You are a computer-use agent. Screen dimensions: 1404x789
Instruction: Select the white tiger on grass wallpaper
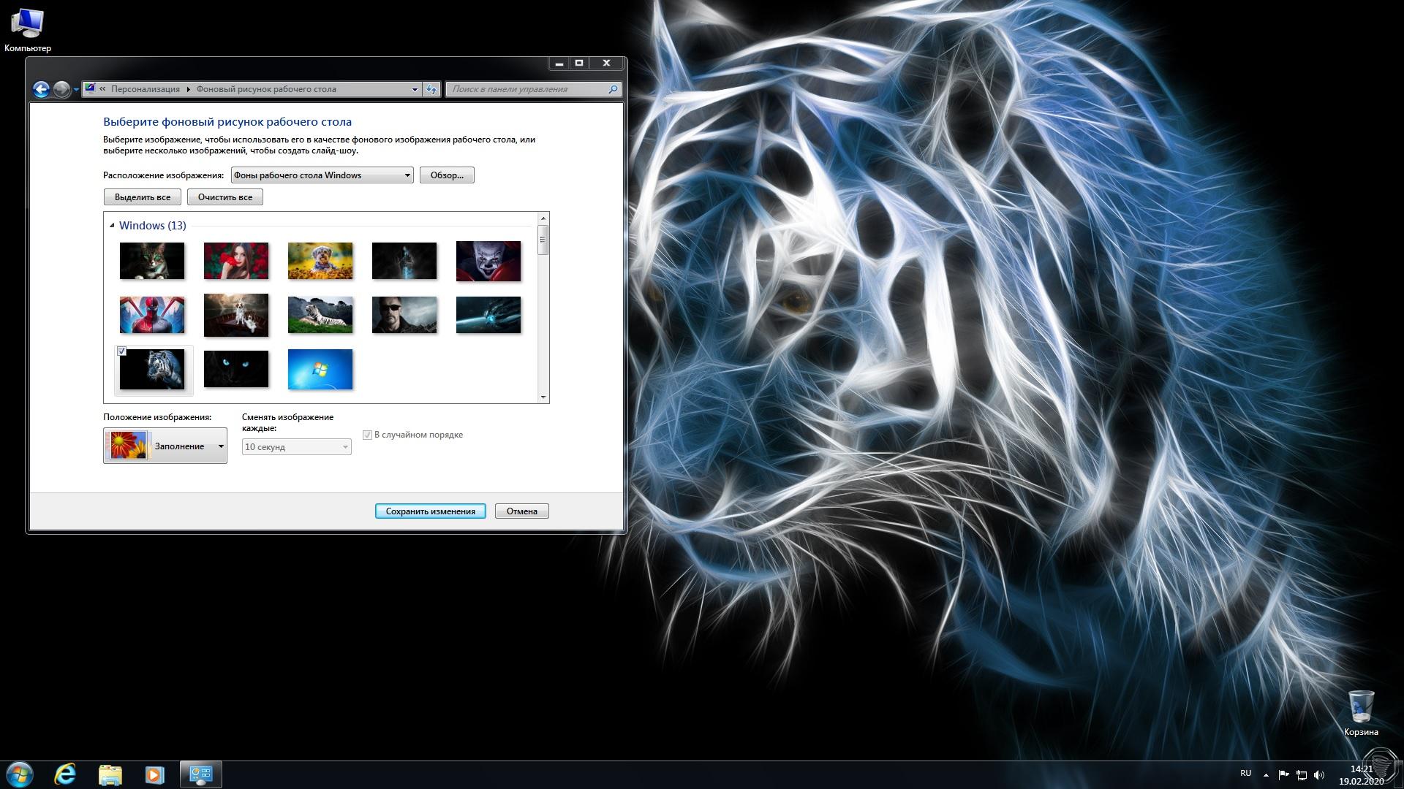[320, 315]
